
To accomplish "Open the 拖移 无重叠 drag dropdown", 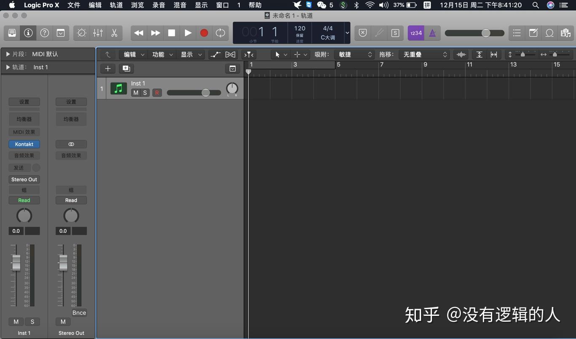I will coord(424,54).
